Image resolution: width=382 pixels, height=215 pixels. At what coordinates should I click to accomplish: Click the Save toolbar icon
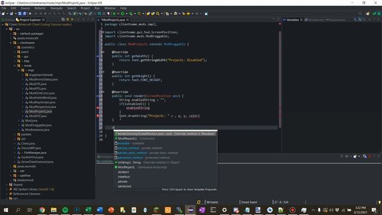pos(20,14)
